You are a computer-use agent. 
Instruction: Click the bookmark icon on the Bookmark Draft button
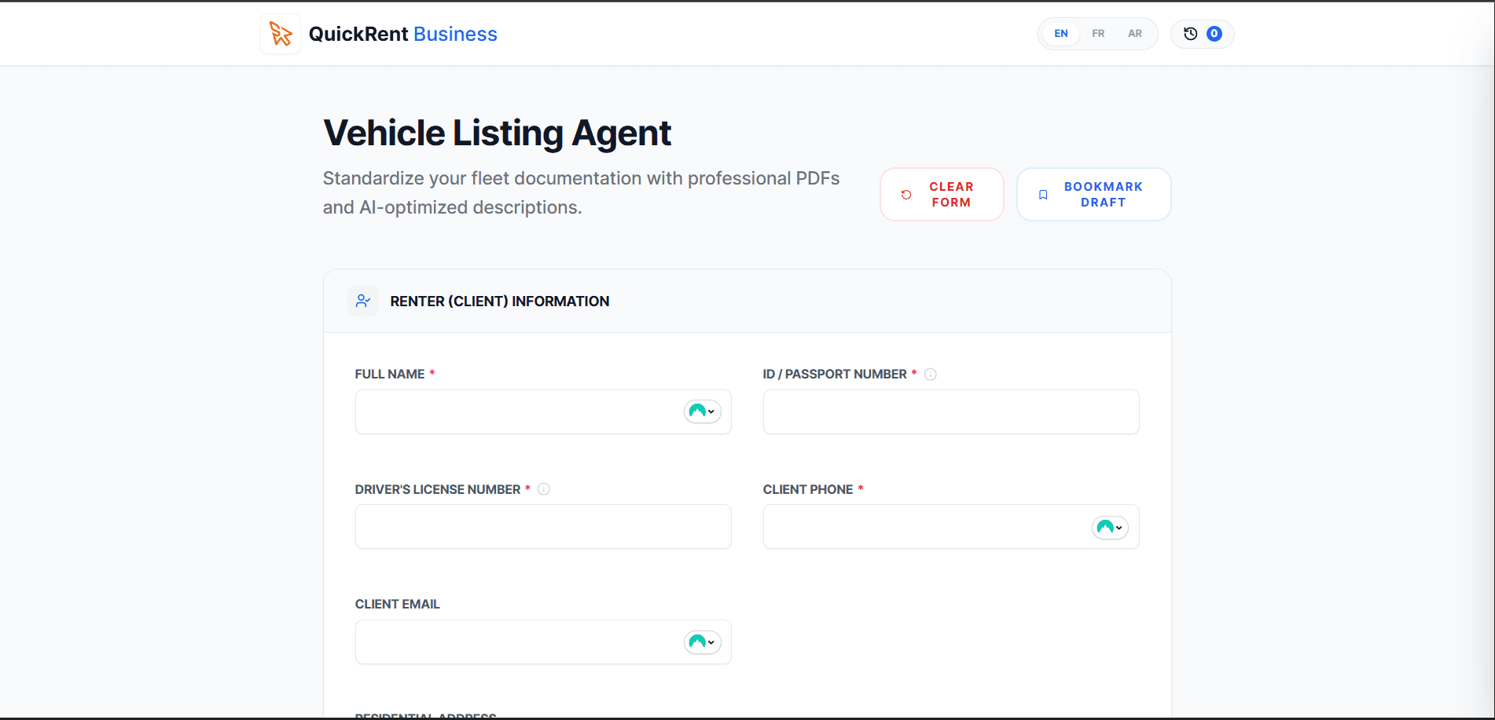click(1043, 194)
